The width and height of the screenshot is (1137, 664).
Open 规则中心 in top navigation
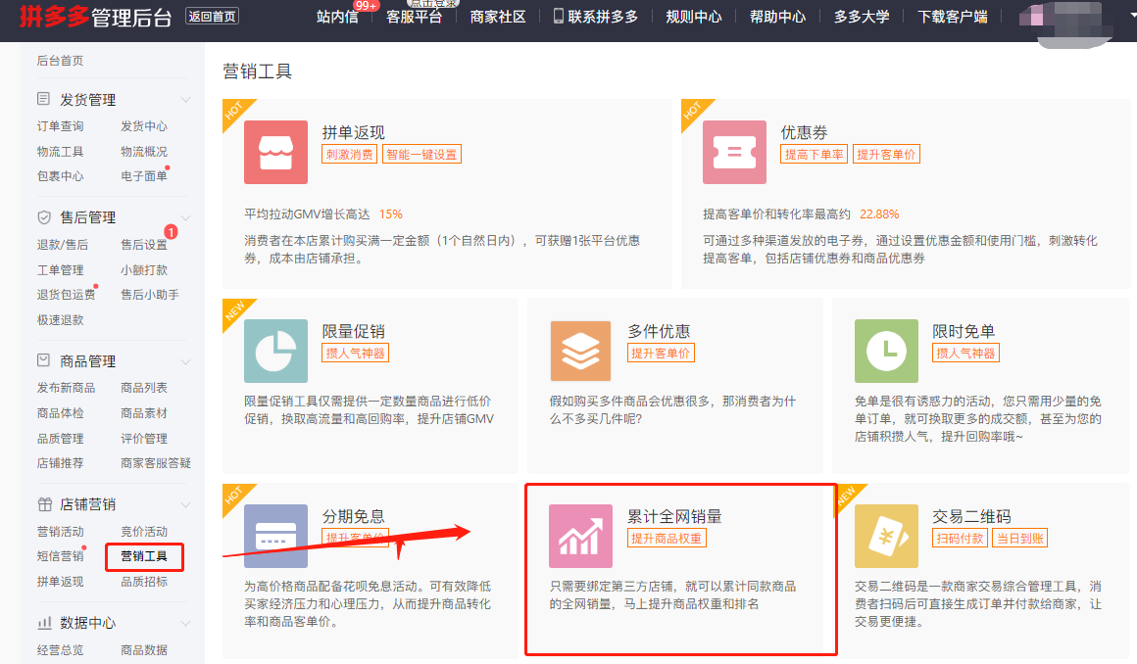tap(694, 17)
